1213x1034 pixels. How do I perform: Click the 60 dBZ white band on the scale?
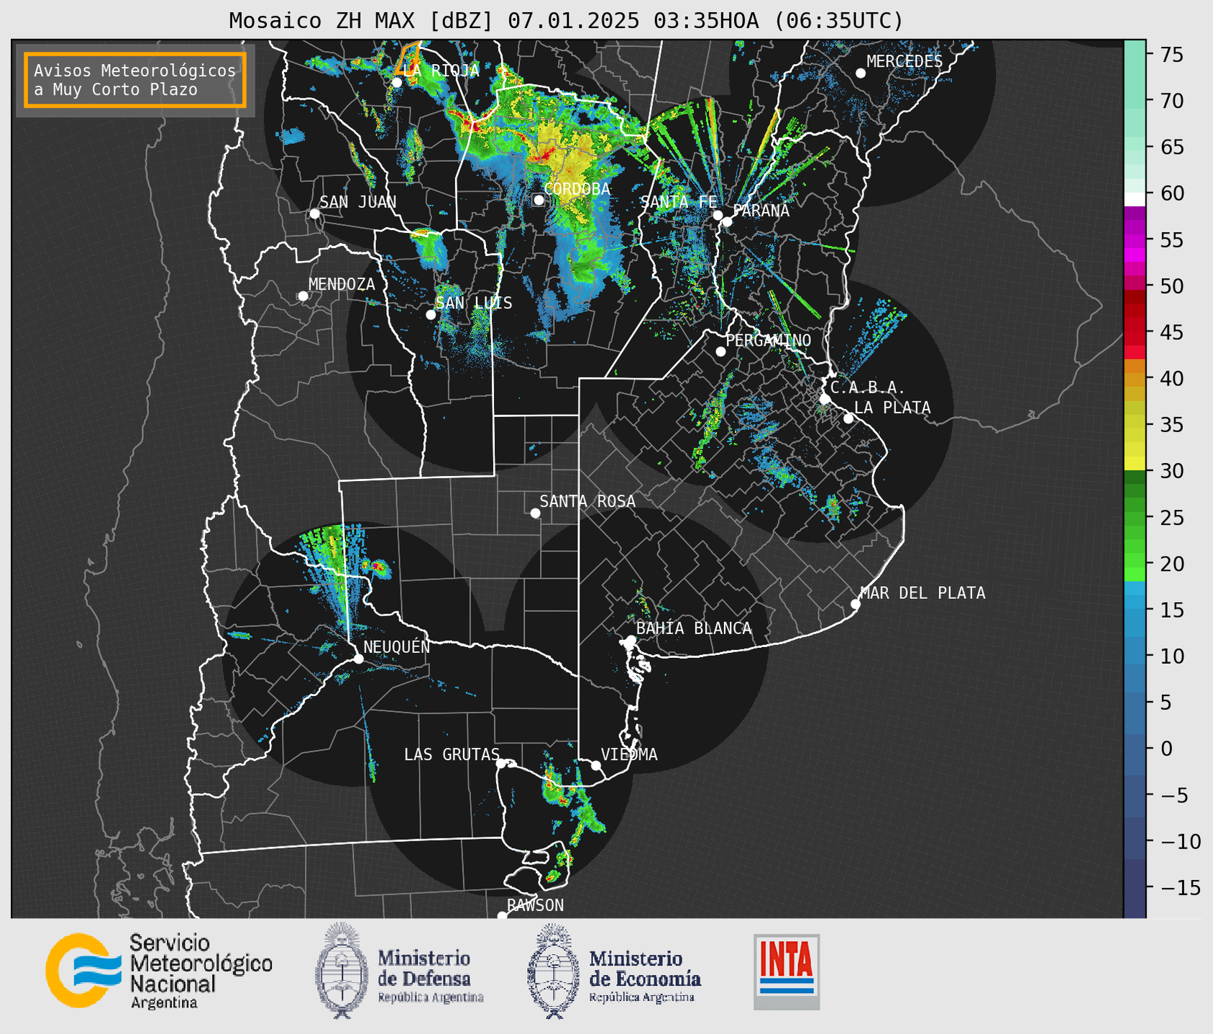coord(1134,199)
